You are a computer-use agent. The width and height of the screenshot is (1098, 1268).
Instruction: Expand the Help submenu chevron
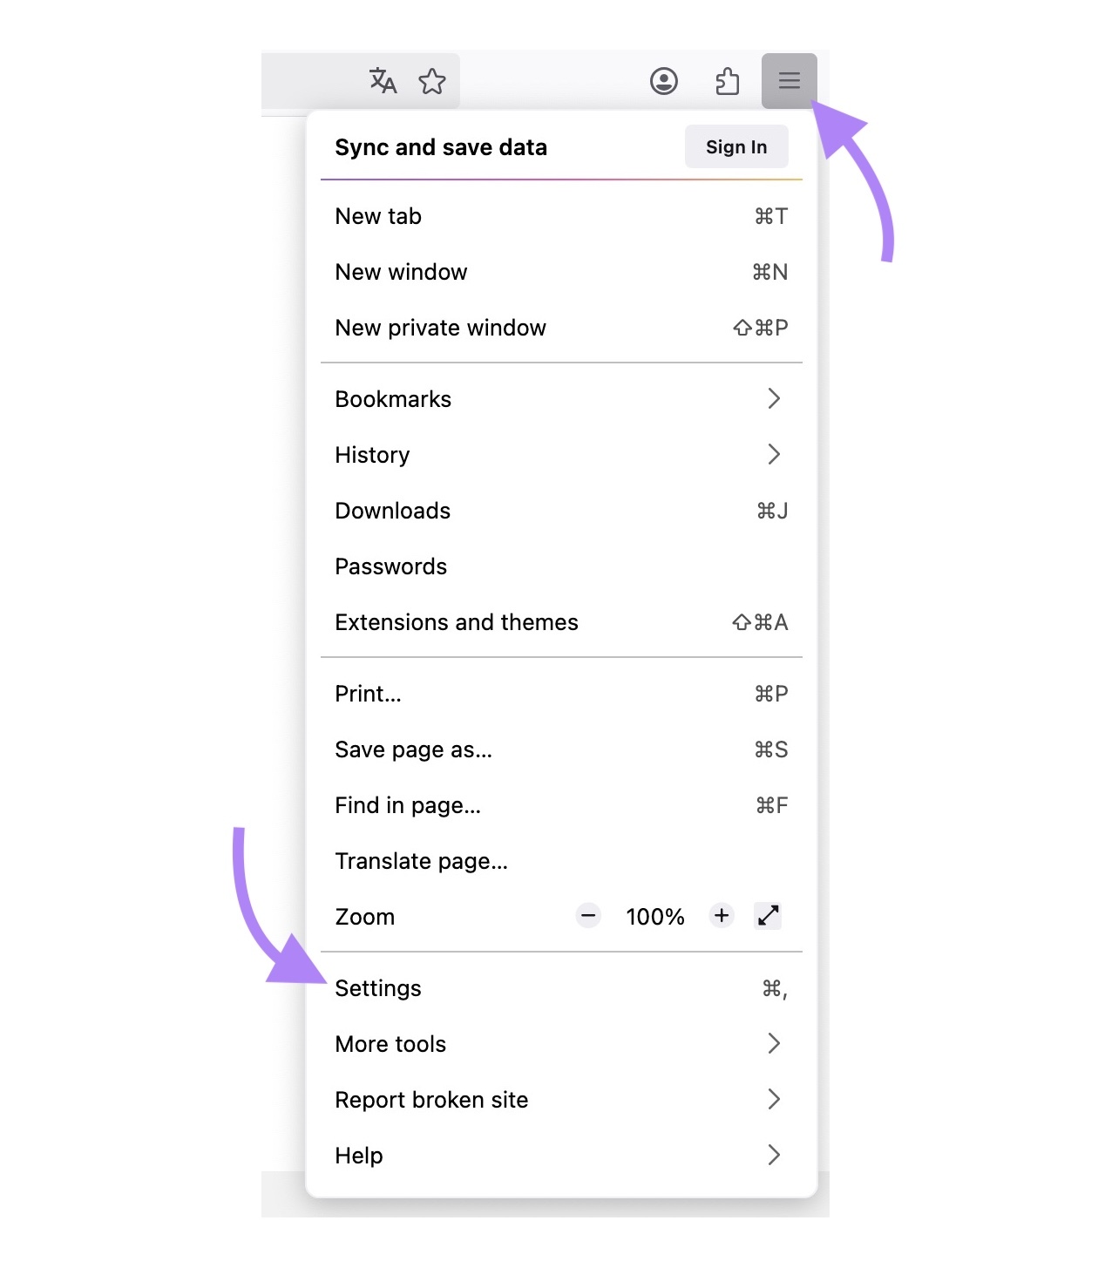click(x=774, y=1156)
